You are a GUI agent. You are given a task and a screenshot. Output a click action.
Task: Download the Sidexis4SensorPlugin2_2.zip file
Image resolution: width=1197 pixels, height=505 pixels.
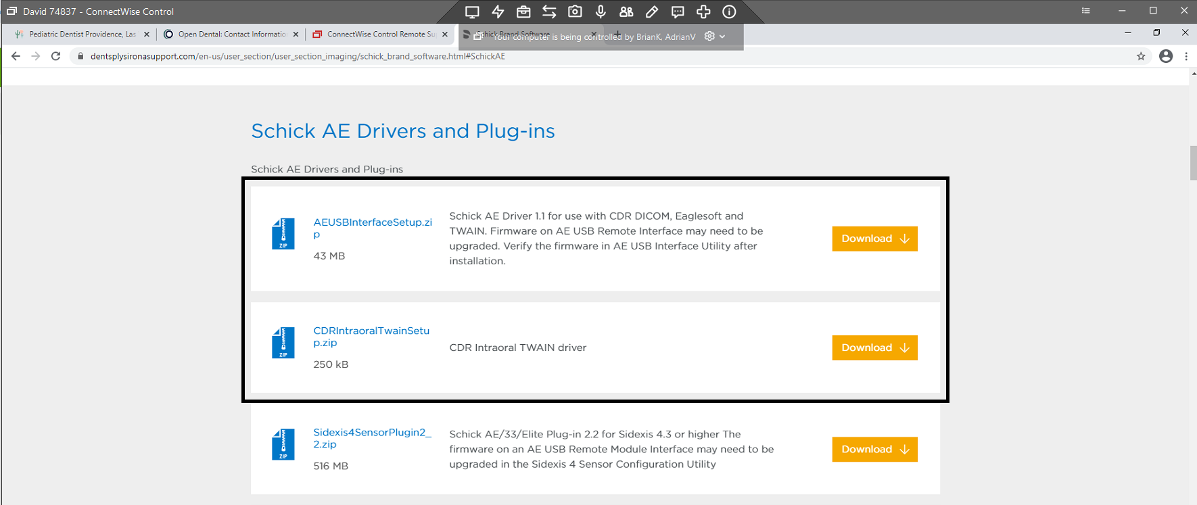point(874,450)
